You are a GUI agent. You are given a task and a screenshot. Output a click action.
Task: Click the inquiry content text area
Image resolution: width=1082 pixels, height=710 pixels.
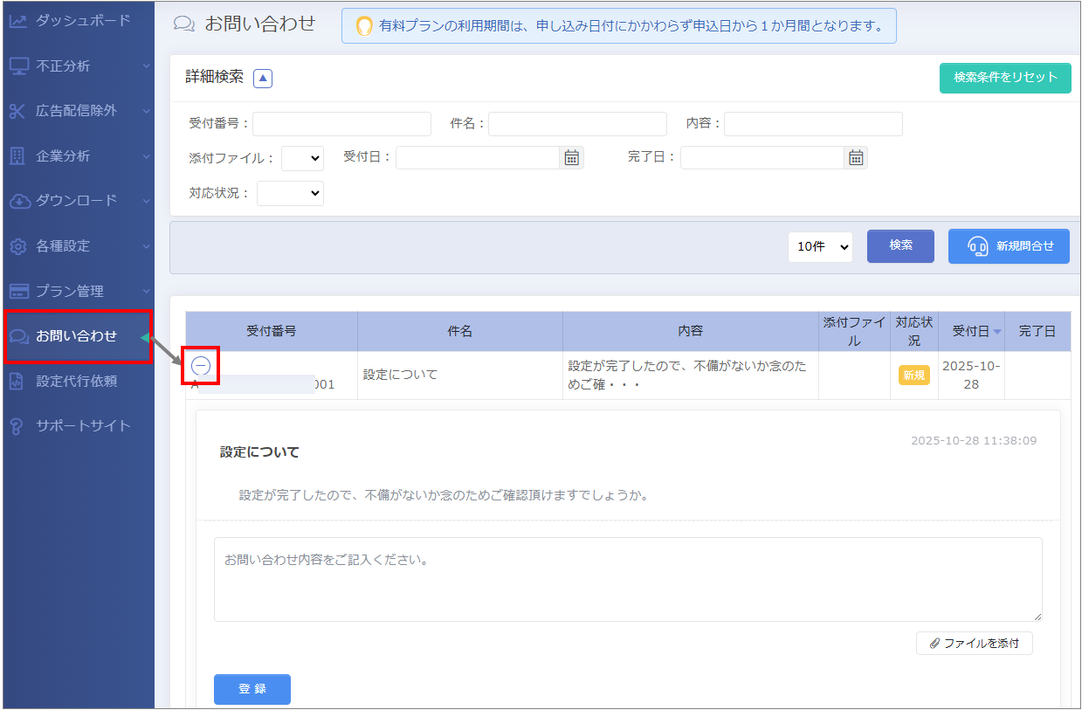coord(627,579)
